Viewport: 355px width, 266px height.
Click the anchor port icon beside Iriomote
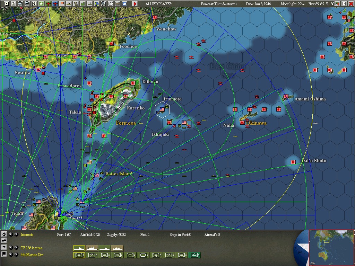coord(4,234)
